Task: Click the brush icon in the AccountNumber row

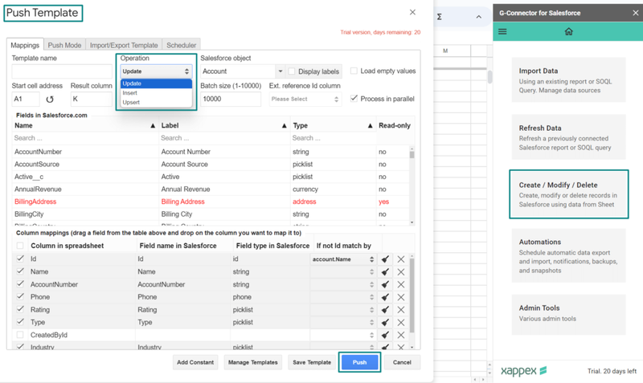Action: pyautogui.click(x=385, y=285)
